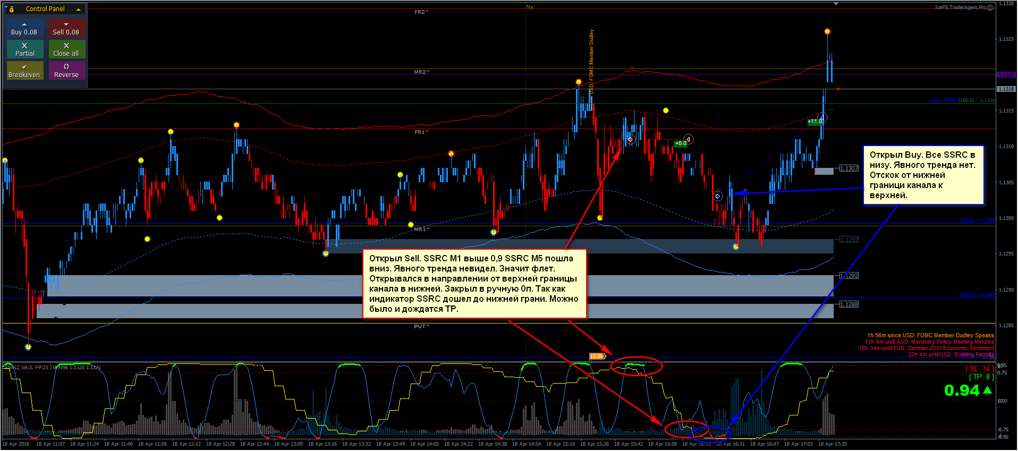1018x451 pixels.
Task: Click the topmost fractal star above latest candles
Action: (x=827, y=32)
